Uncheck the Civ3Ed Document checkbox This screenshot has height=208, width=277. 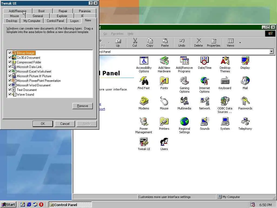pyautogui.click(x=10, y=57)
